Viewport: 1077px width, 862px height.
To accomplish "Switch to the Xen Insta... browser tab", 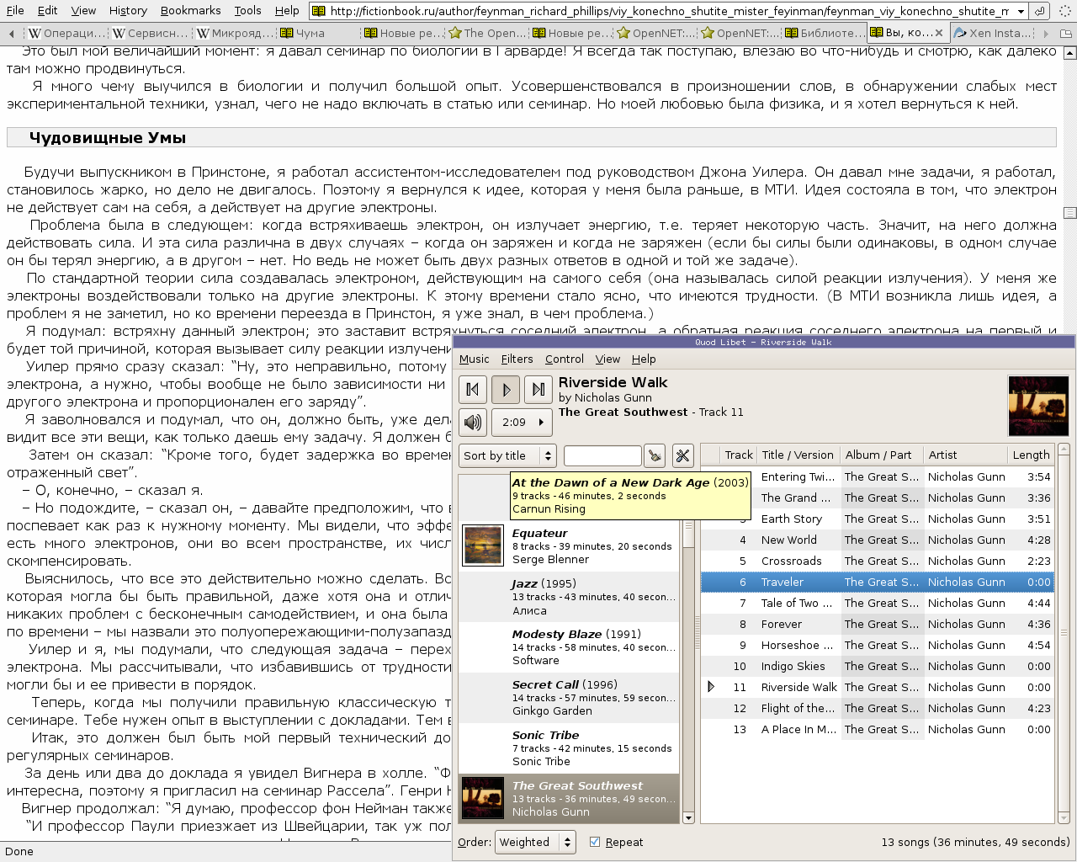I will click(x=992, y=33).
